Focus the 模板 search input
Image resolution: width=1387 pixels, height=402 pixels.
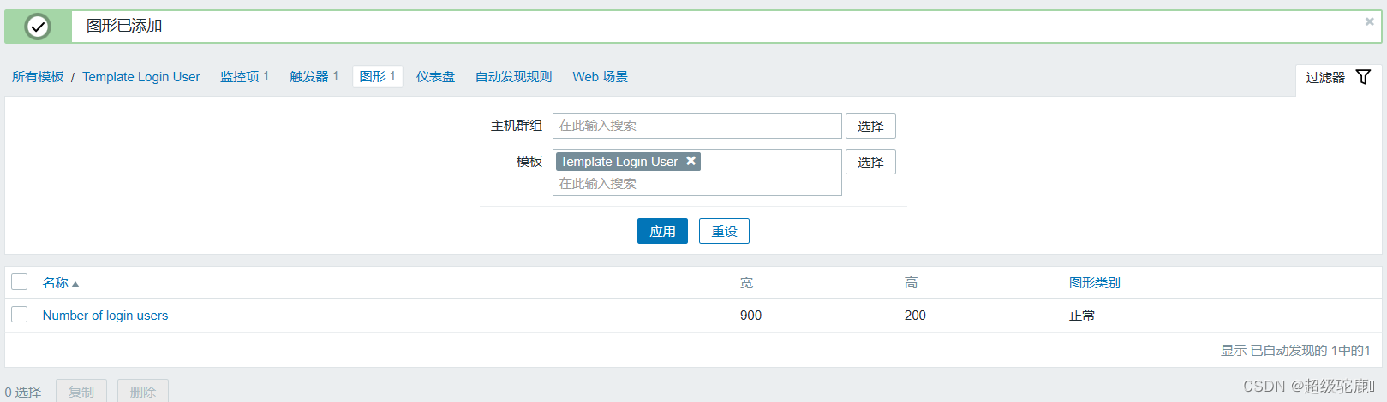[x=697, y=184]
